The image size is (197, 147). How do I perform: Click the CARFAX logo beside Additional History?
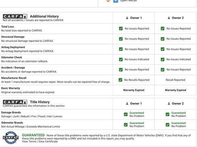tap(15, 16)
